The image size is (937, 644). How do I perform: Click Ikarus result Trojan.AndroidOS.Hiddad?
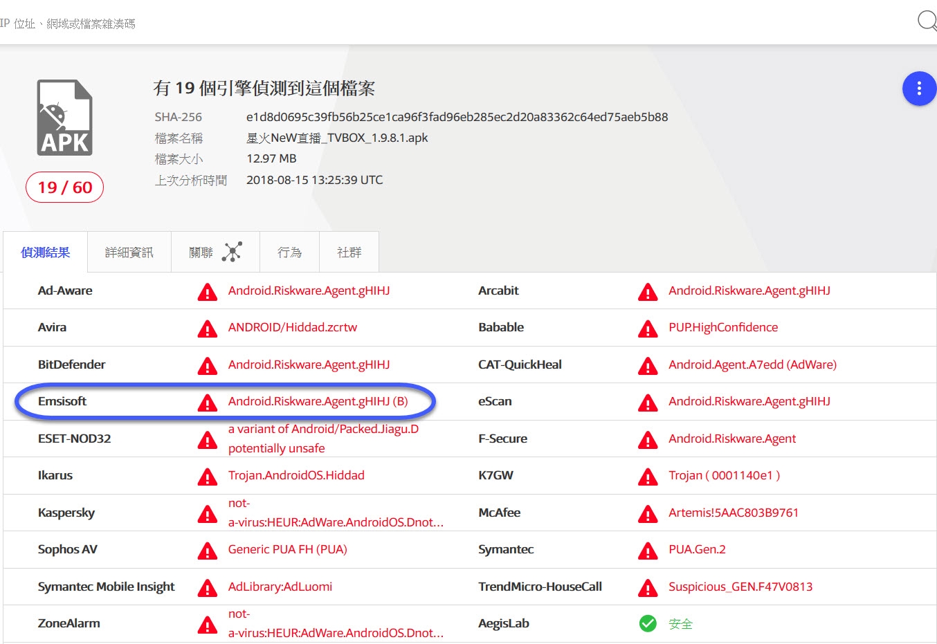pos(296,475)
